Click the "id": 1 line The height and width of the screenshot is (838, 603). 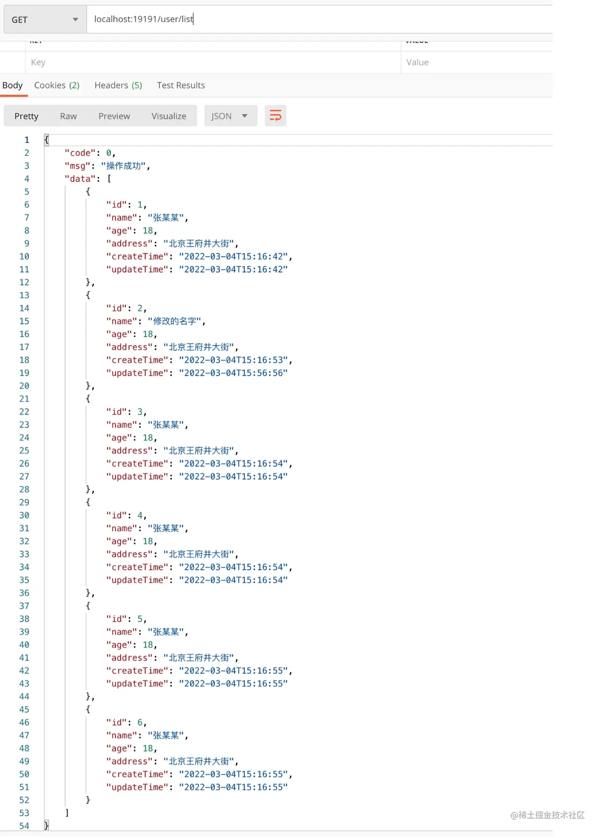pos(126,205)
